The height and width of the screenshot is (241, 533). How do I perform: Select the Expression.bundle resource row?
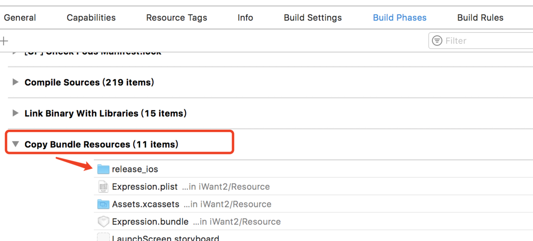pos(301,222)
